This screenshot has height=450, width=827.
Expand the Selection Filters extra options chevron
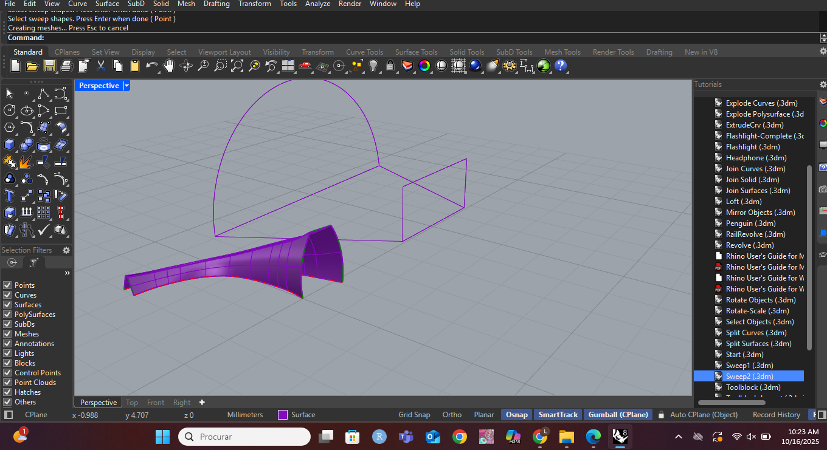(67, 273)
